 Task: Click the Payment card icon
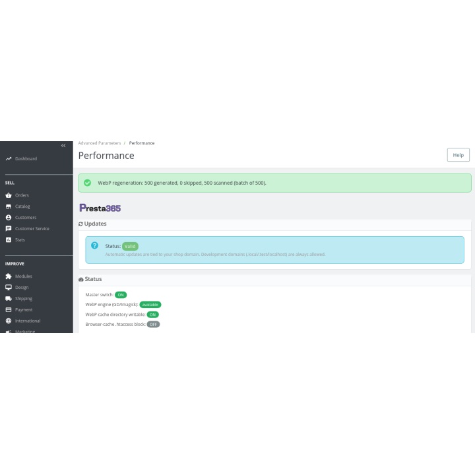pos(9,310)
